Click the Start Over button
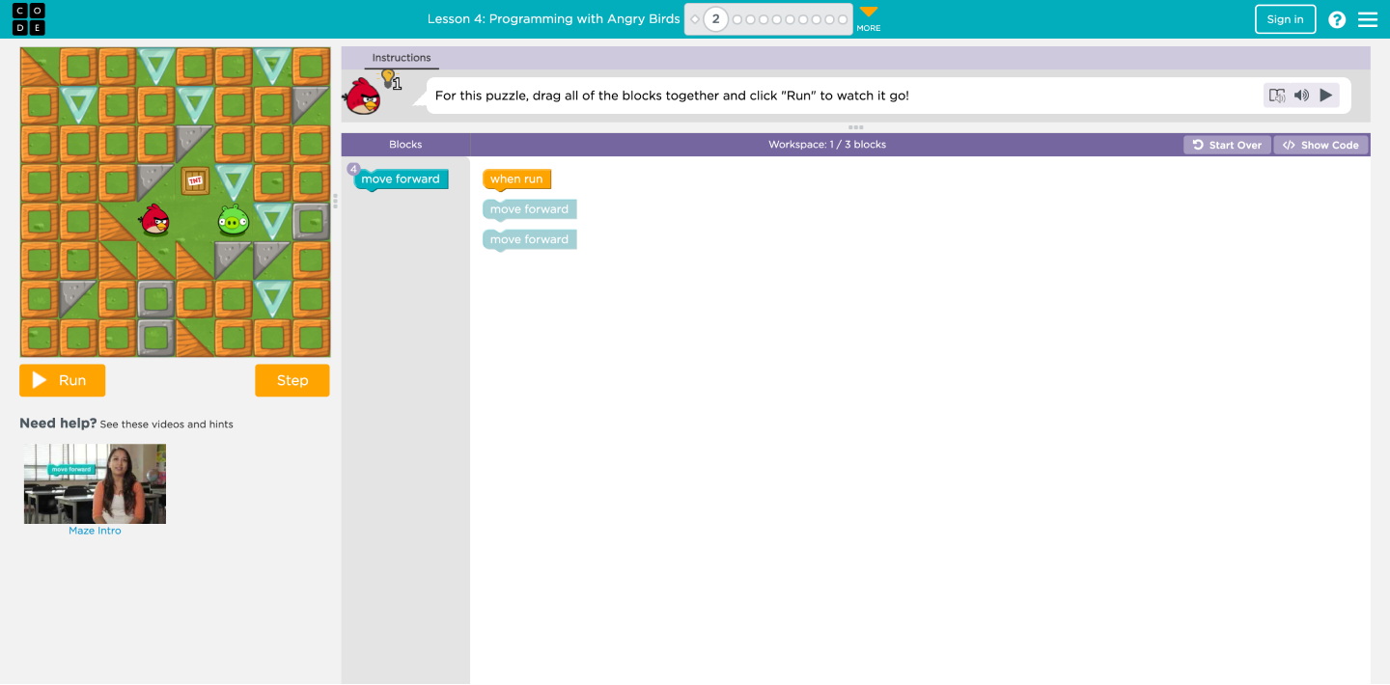The height and width of the screenshot is (685, 1390). (1228, 145)
